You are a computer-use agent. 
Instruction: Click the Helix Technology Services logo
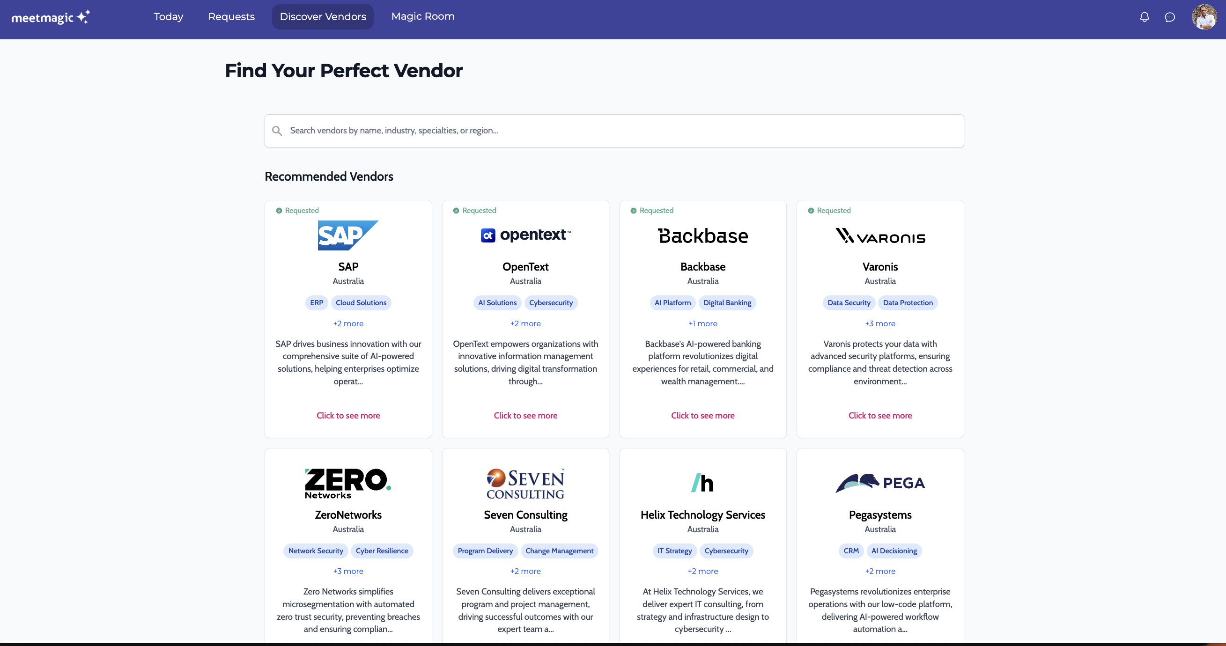[x=702, y=483]
